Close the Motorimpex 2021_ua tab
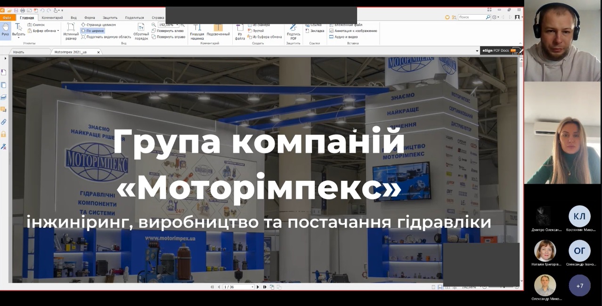 [98, 52]
